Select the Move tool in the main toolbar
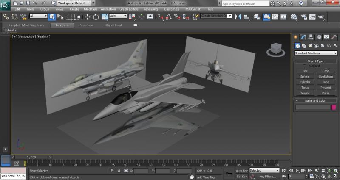Screen dimensions: 340x180 pos(88,17)
